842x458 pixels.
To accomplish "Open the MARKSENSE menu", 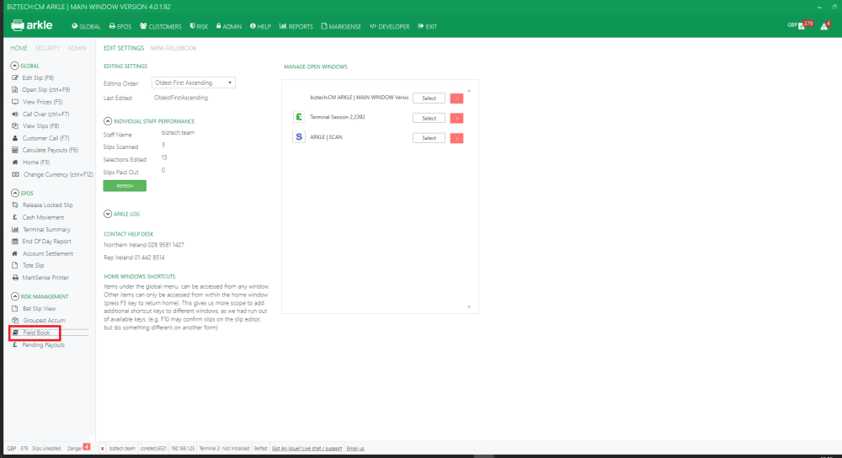I will [341, 26].
